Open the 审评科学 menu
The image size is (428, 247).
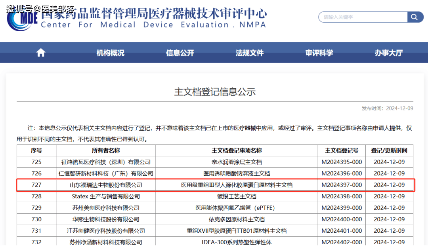coord(319,53)
